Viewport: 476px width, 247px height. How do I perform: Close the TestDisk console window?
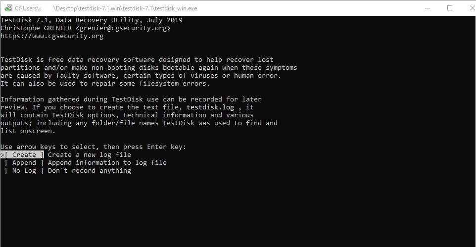(x=472, y=8)
